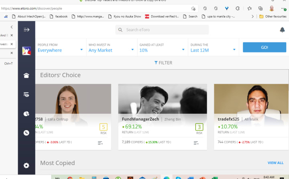Screen dimensions: 289x179
Task: Open the upa to manila city bookmark
Action: 218,16
